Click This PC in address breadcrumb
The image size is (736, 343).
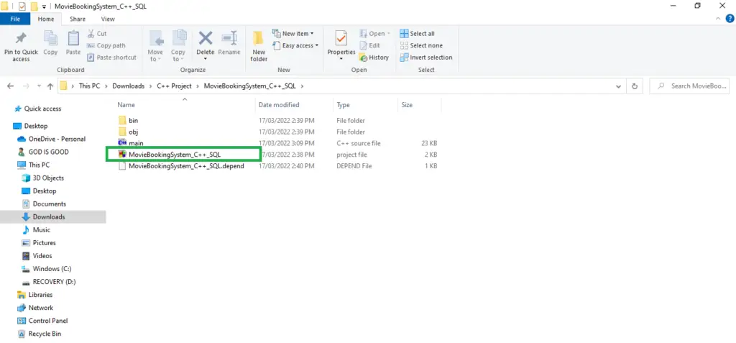pos(89,86)
